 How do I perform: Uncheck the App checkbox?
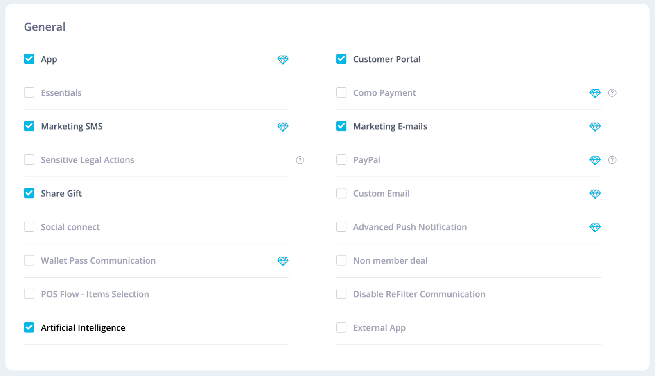point(29,59)
